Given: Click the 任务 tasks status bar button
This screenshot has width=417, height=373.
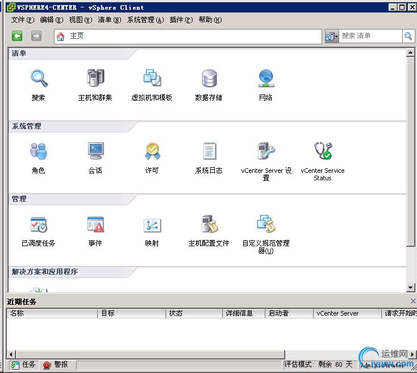Looking at the screenshot, I should [x=23, y=364].
